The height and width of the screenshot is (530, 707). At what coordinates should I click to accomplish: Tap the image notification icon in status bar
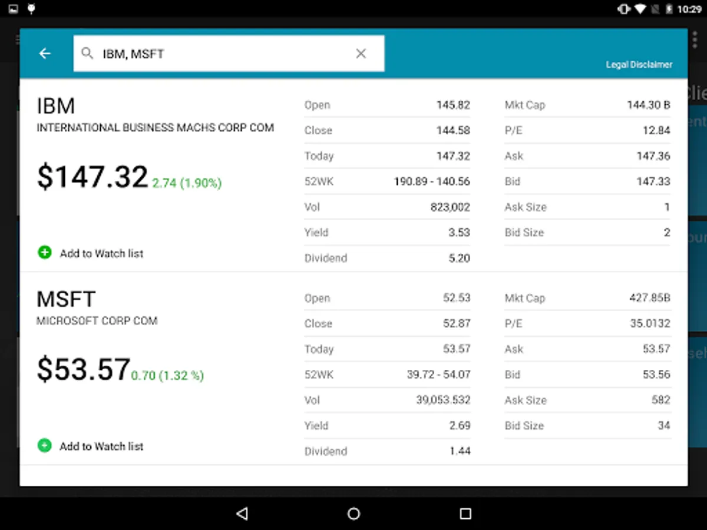coord(14,9)
